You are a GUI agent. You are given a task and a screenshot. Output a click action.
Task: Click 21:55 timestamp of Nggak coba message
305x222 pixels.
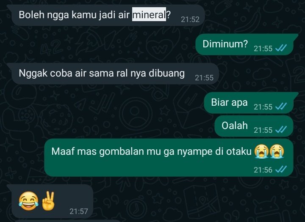[204, 78]
